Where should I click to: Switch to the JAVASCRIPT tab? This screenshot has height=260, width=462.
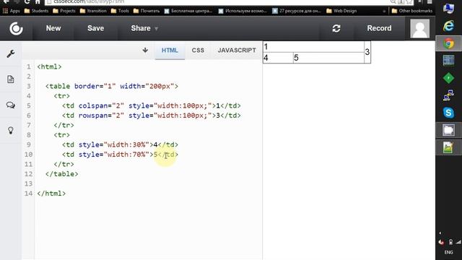pyautogui.click(x=237, y=50)
